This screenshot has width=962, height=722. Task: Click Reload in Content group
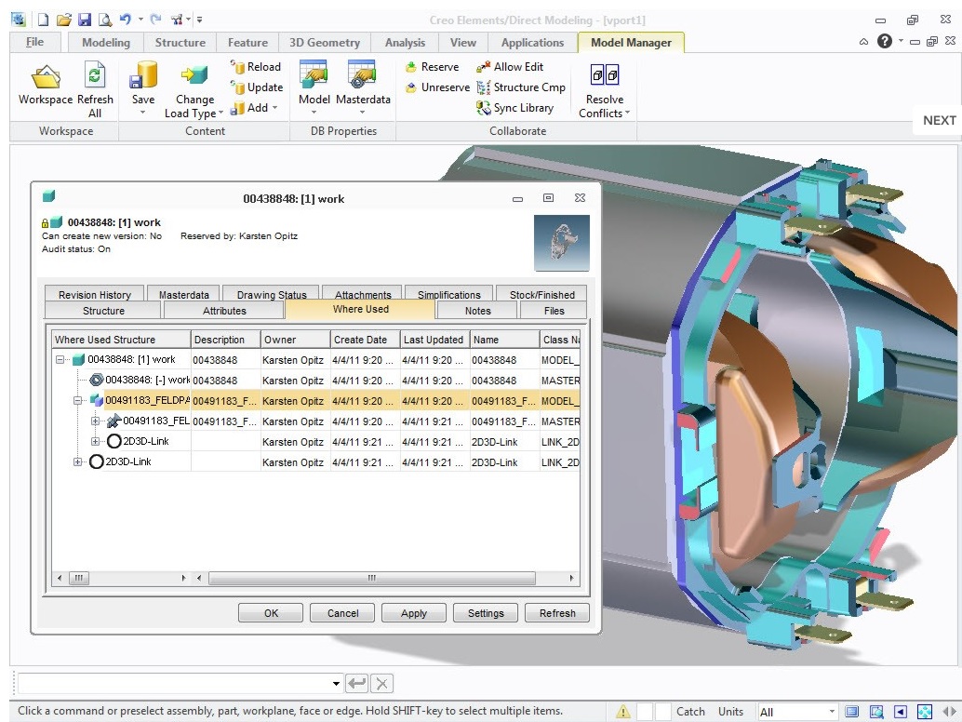256,67
